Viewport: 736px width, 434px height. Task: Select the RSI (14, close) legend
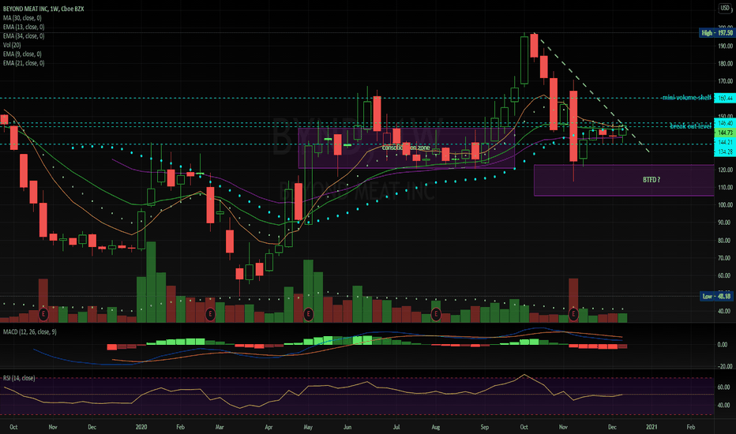pos(19,378)
